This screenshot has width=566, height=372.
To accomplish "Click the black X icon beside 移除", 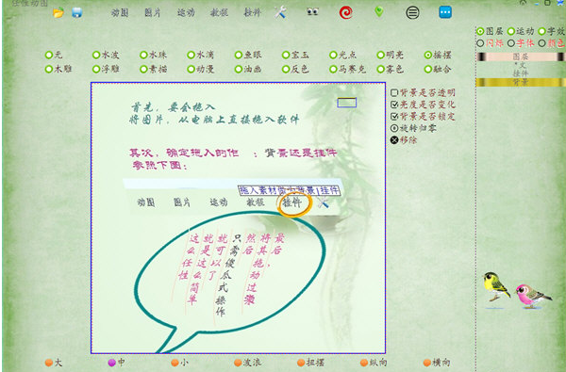I will (x=394, y=140).
